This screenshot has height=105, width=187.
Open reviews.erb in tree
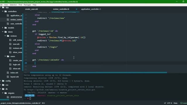[x=18, y=48]
